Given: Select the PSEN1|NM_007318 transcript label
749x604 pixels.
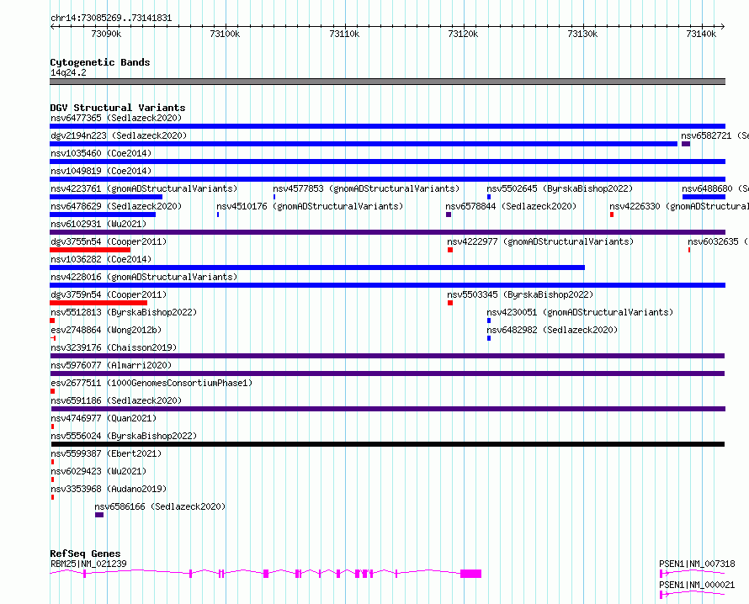Looking at the screenshot, I should pyautogui.click(x=697, y=564).
